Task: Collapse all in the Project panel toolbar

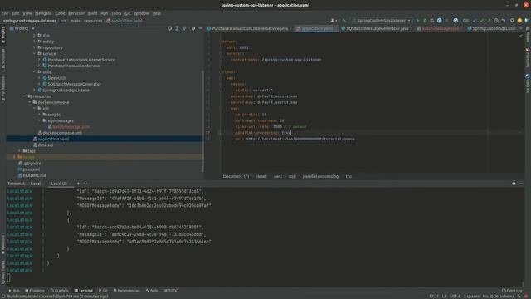Action: click(184, 28)
